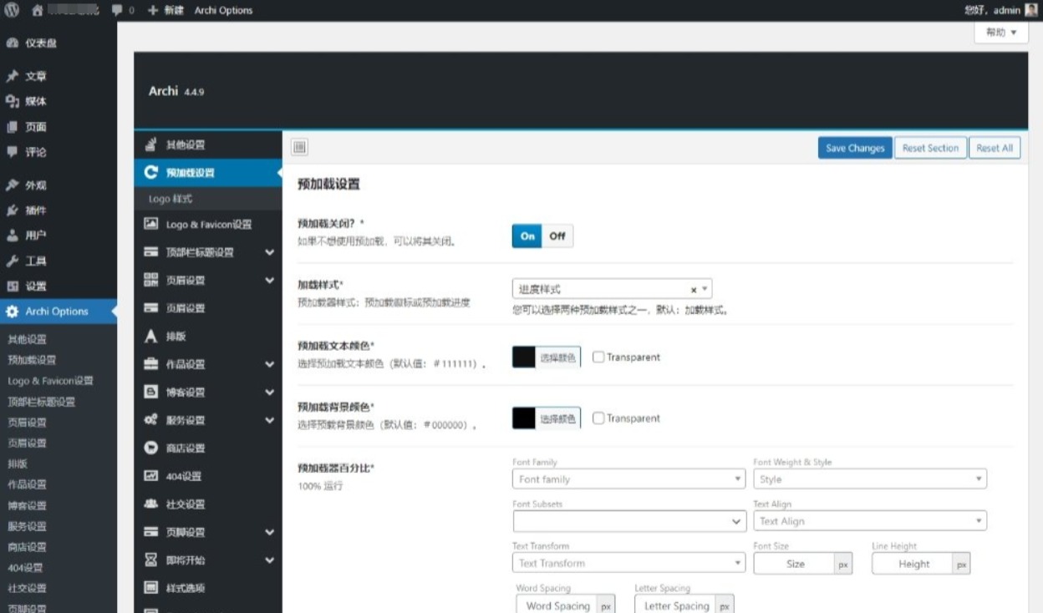Click the Letter Spacing input field

[x=675, y=605]
